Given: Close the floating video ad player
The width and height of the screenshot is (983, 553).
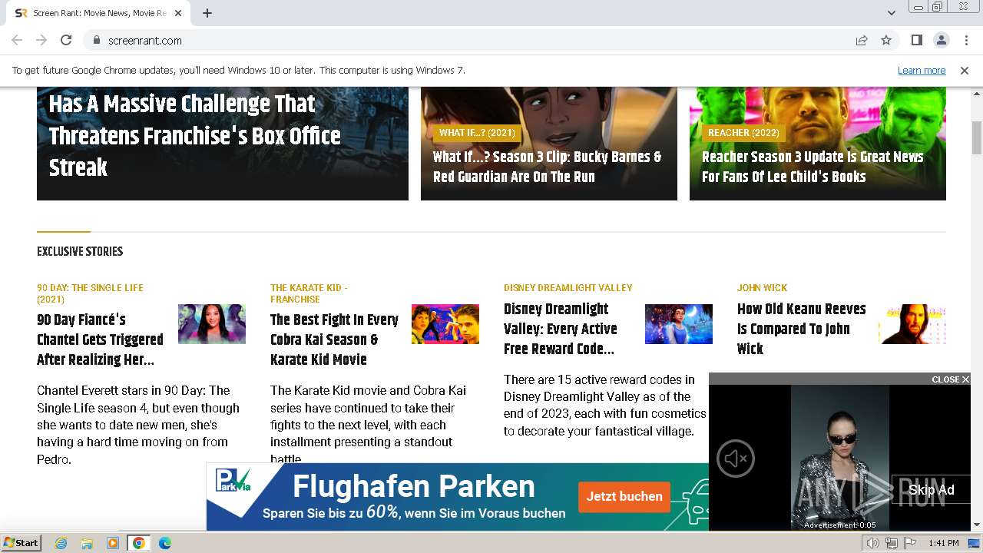Looking at the screenshot, I should coord(950,379).
